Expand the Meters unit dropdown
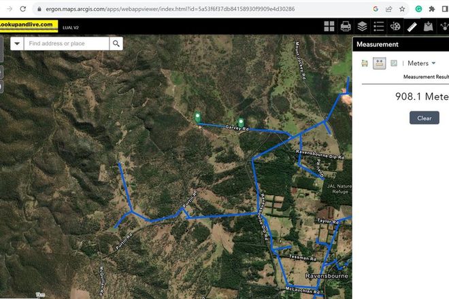Screen dimensions: 449x299 tap(421, 63)
